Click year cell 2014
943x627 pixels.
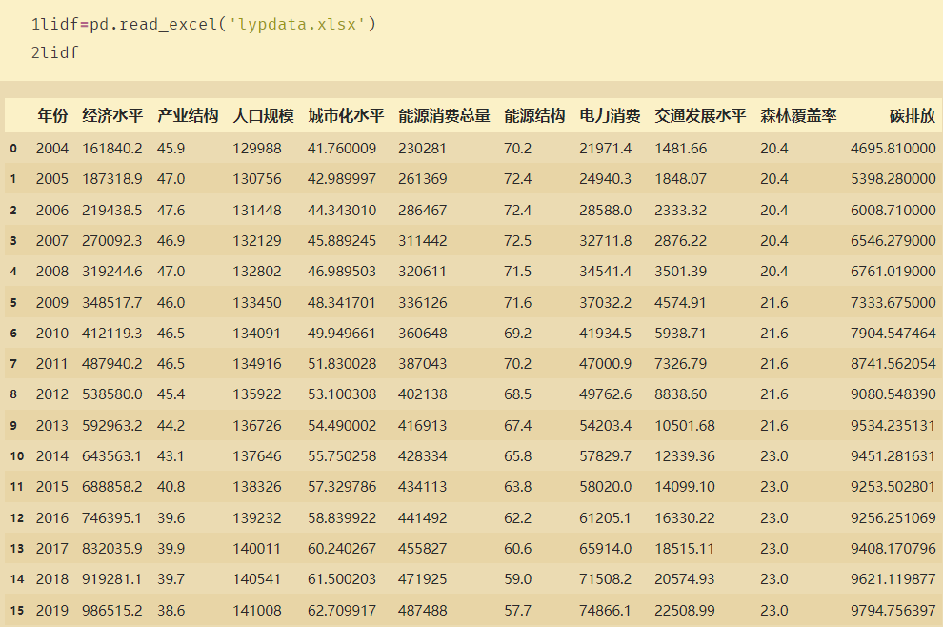point(52,456)
